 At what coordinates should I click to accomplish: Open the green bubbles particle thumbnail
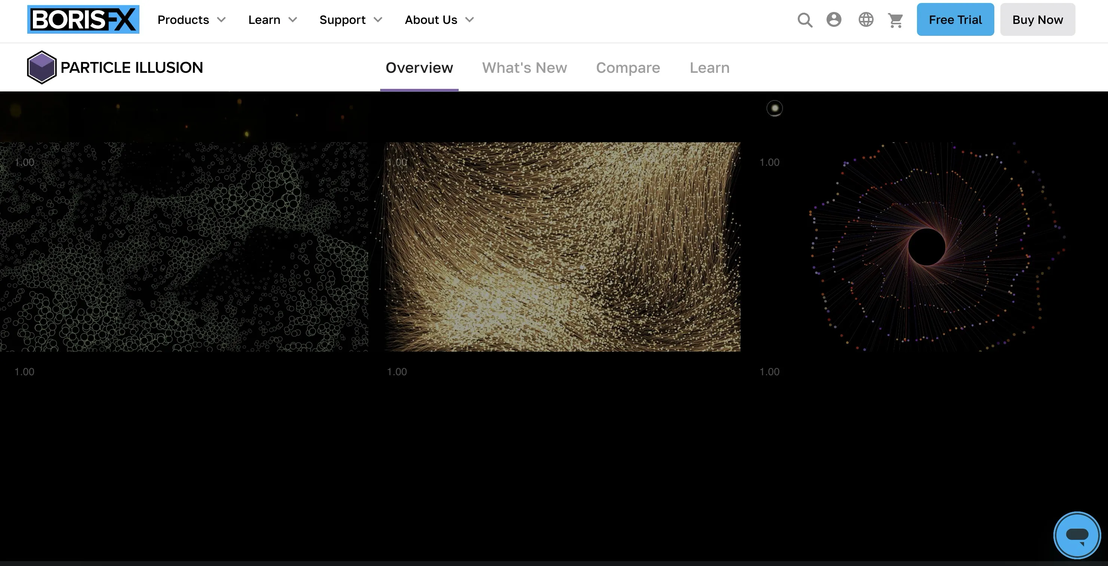point(184,247)
